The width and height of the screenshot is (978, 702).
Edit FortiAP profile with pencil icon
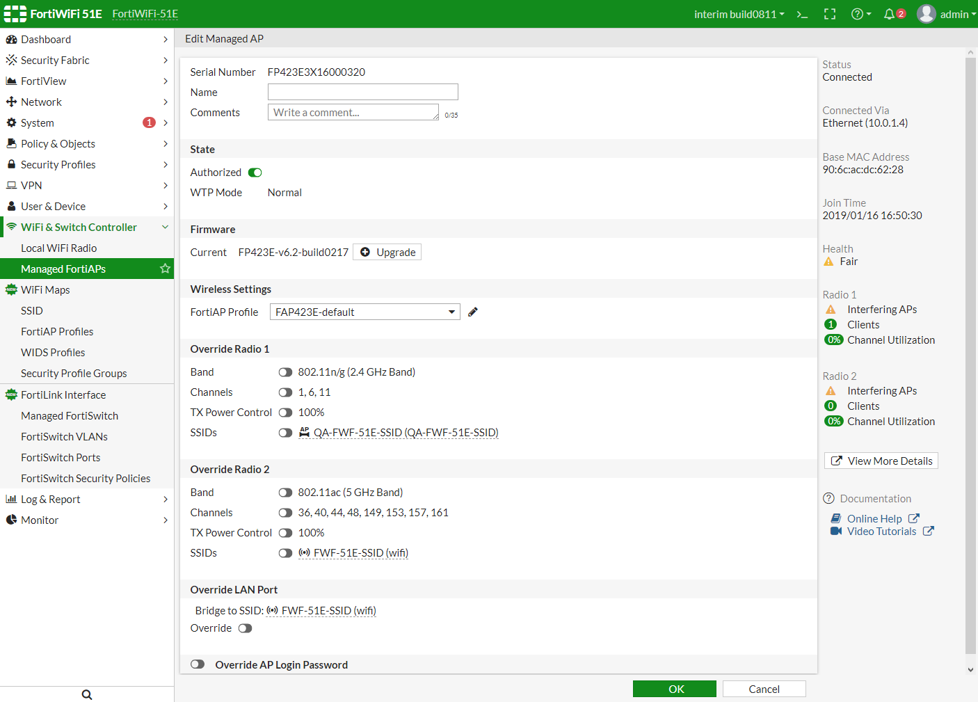tap(473, 312)
